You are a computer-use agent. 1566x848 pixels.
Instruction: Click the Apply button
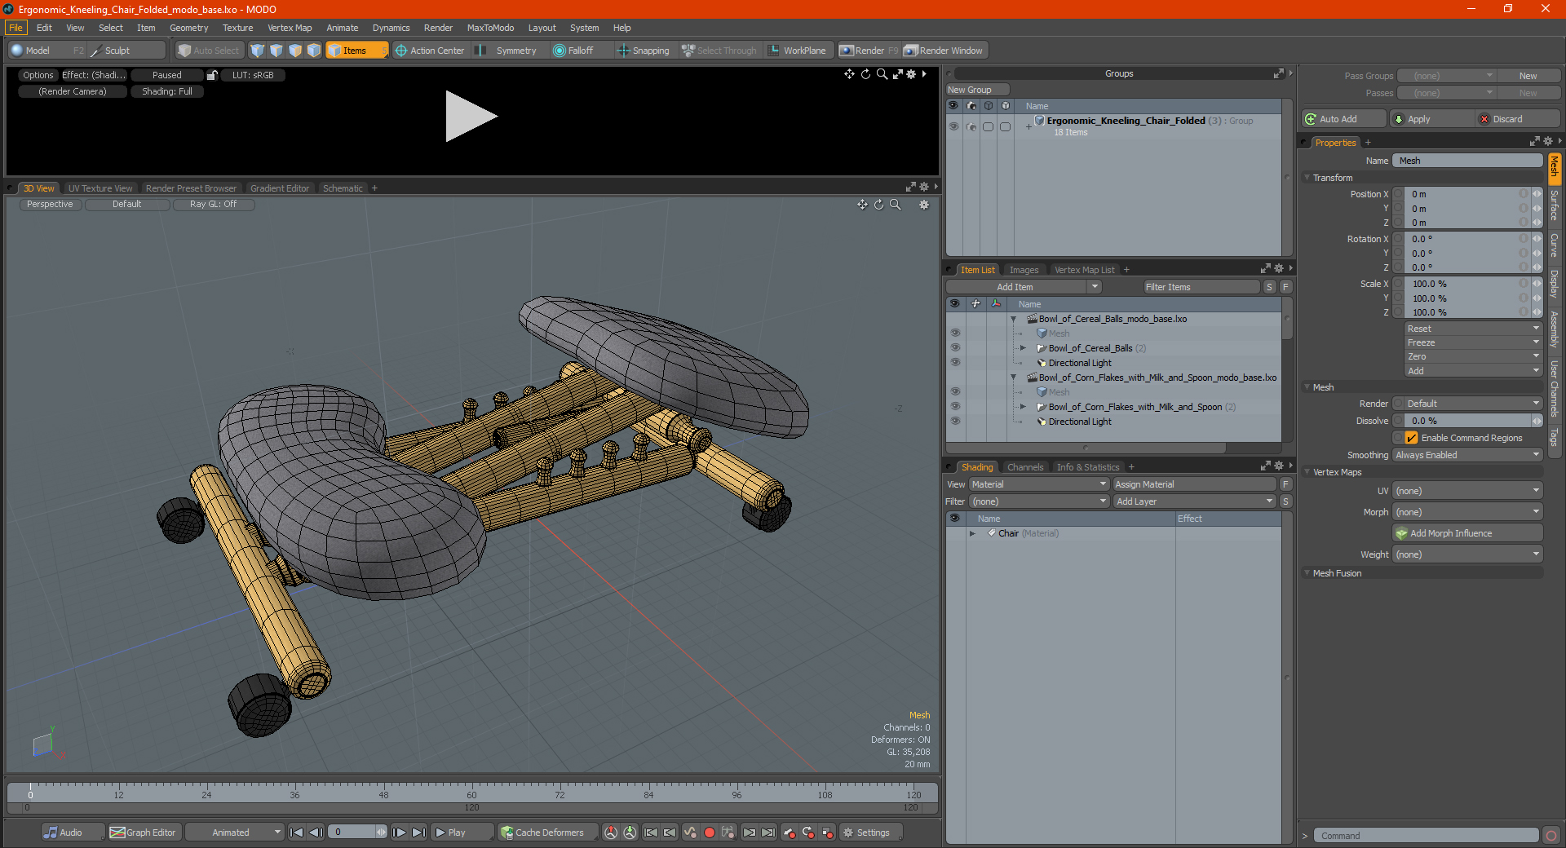[1431, 119]
